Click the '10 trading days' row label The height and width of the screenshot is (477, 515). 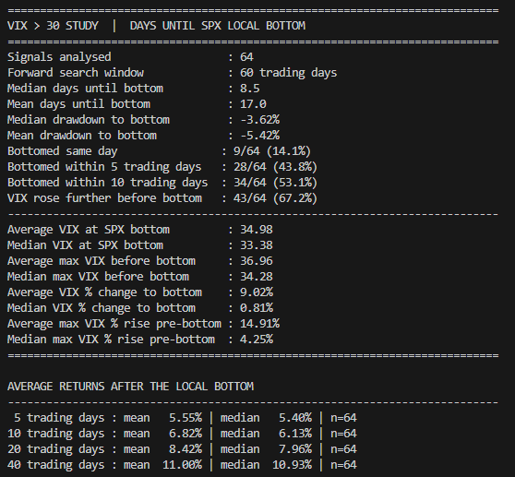[x=55, y=434]
